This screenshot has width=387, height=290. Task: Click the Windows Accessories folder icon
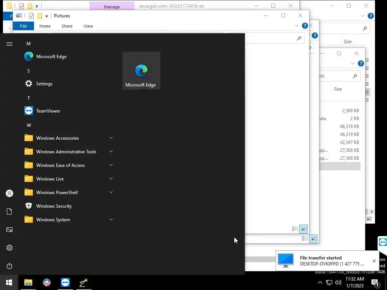coord(29,138)
